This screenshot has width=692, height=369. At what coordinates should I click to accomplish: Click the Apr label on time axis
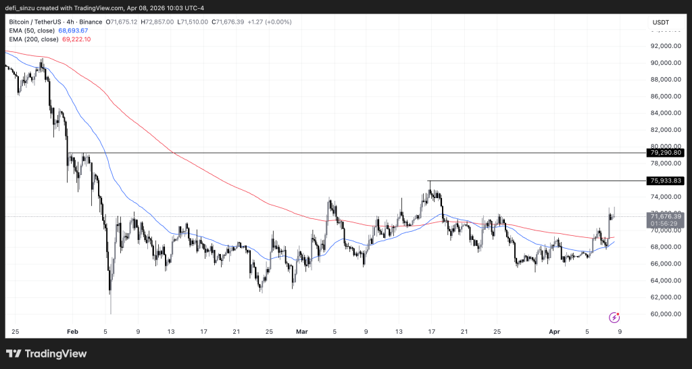(554, 332)
